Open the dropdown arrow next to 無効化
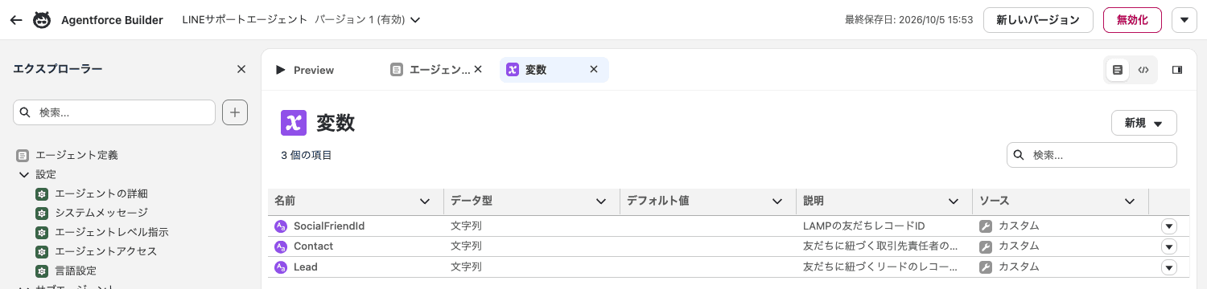This screenshot has width=1207, height=289. pos(1184,20)
